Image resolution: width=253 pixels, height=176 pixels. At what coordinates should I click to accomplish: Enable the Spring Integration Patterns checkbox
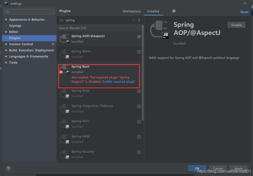139,106
